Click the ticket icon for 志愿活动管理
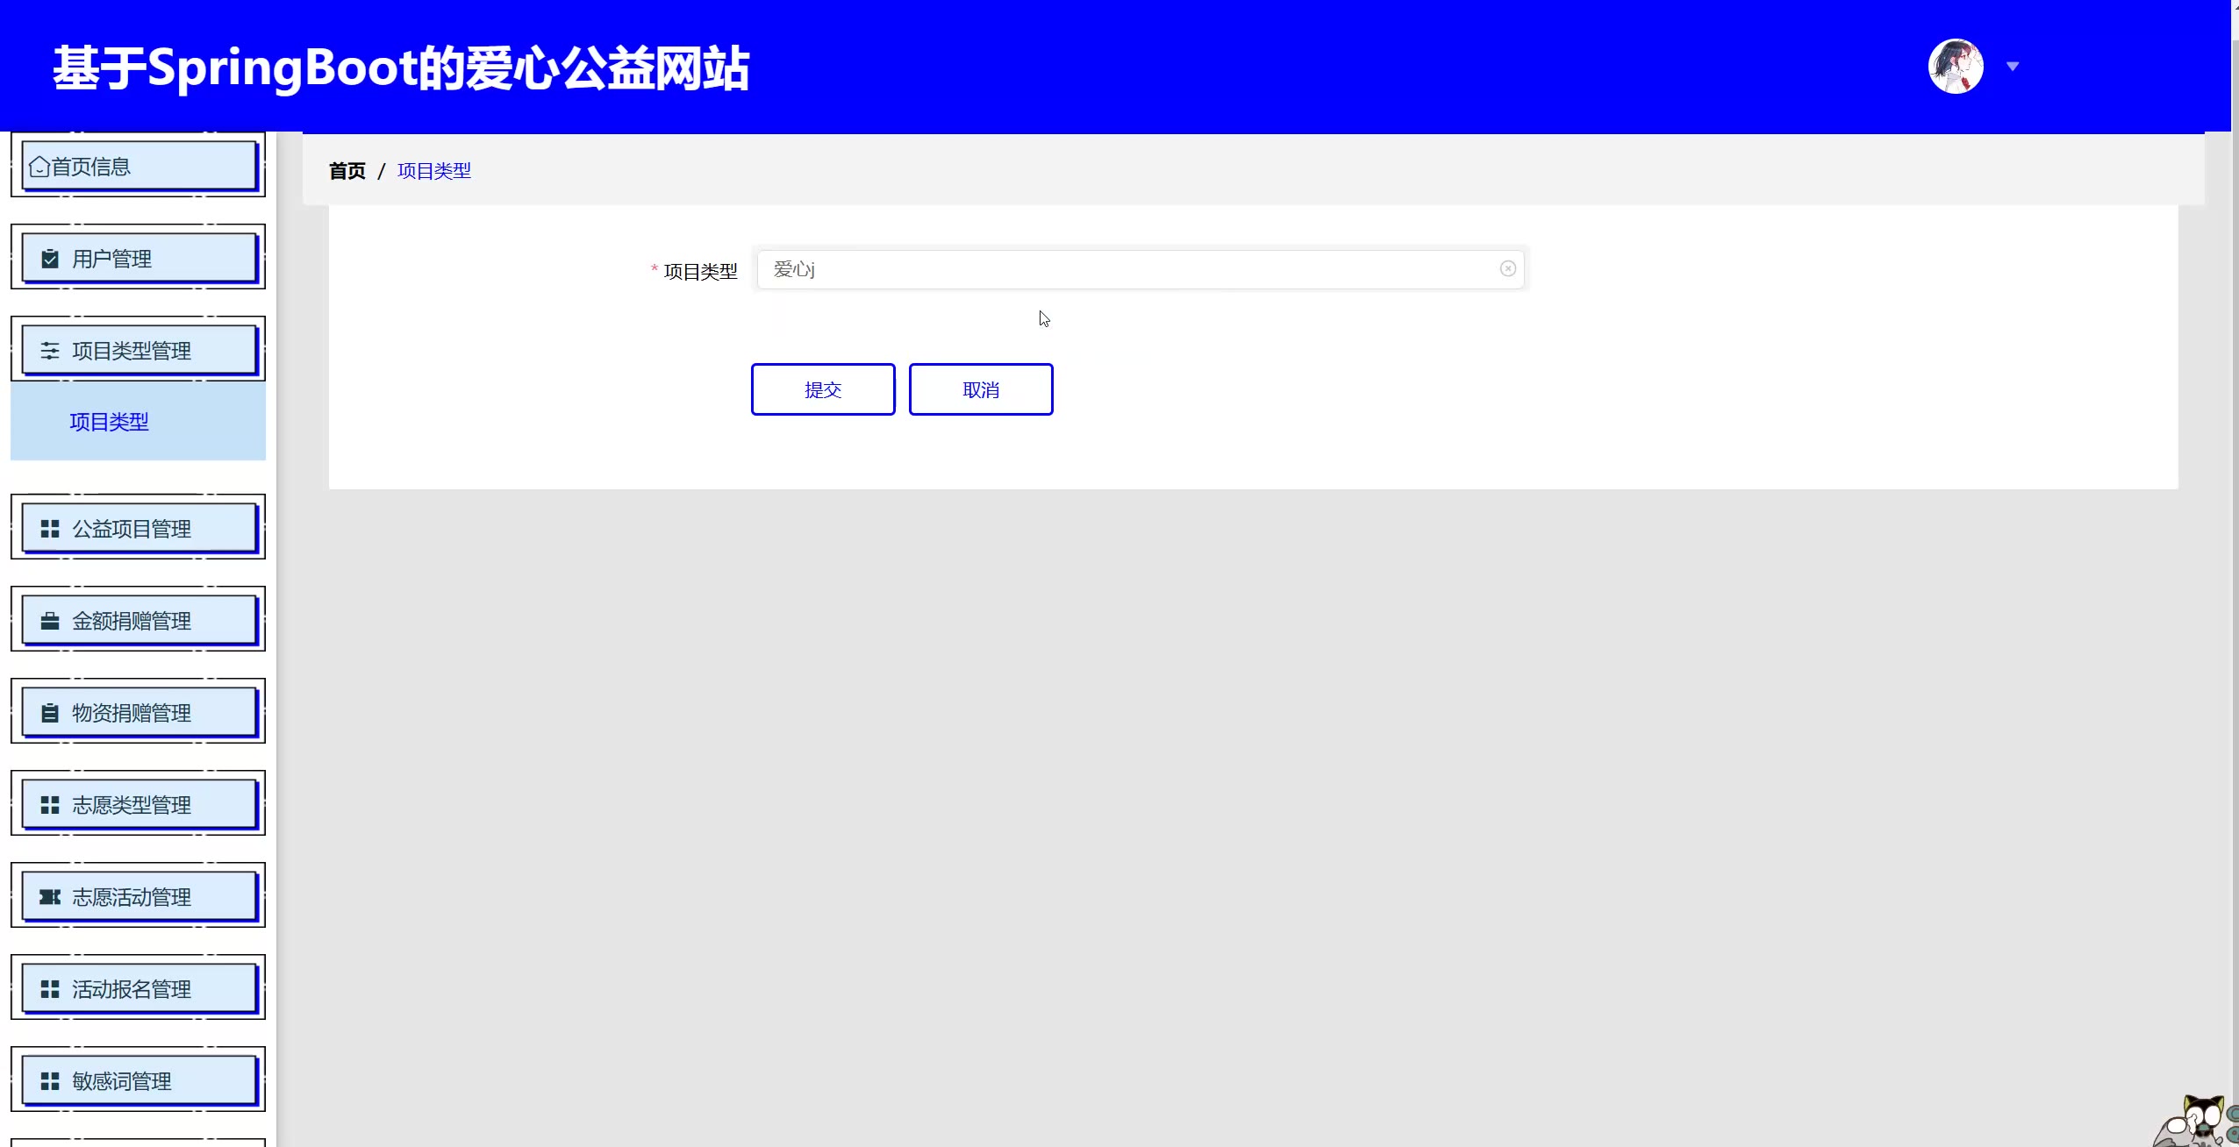Image resolution: width=2239 pixels, height=1147 pixels. pos(50,897)
